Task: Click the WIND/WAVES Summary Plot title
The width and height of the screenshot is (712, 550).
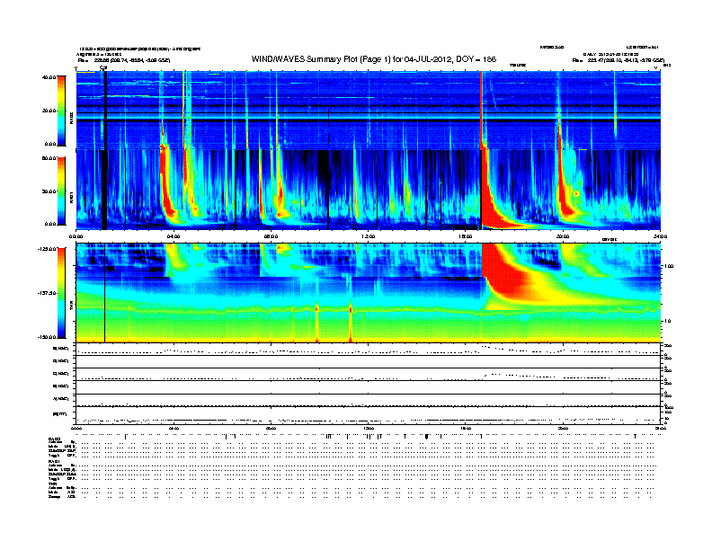Action: pyautogui.click(x=374, y=59)
